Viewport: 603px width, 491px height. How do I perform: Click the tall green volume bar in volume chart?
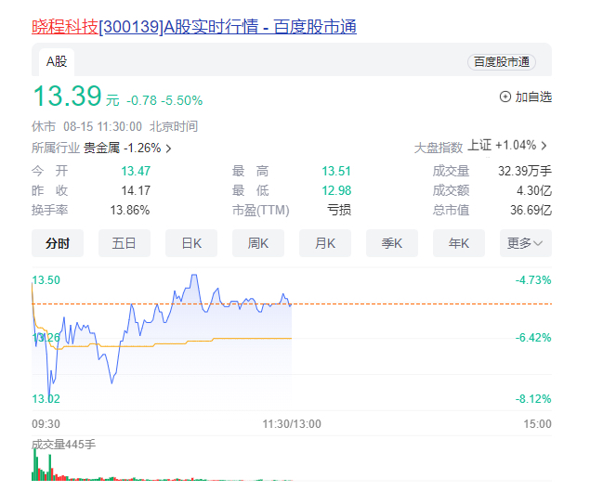(x=35, y=464)
